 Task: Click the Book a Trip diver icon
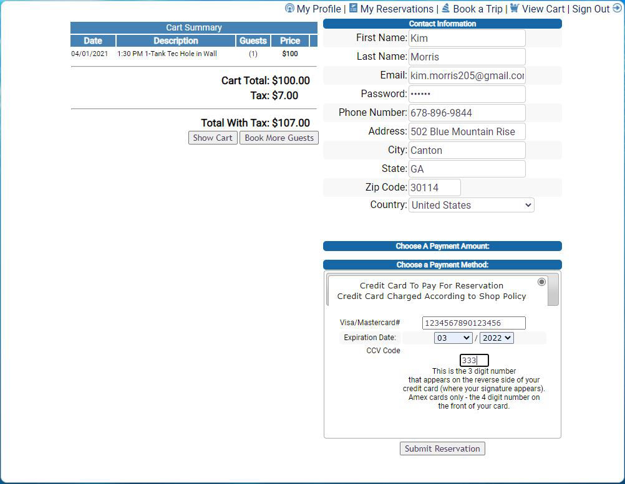pos(446,8)
